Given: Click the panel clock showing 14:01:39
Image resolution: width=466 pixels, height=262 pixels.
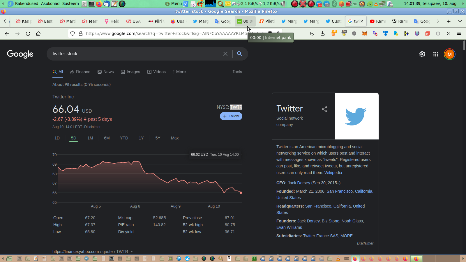Looking at the screenshot, I should [430, 3].
